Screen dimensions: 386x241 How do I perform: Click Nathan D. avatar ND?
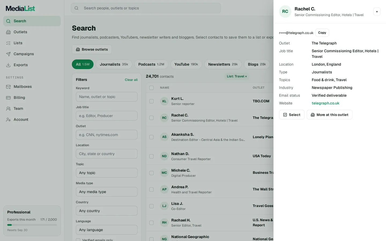pos(164,156)
